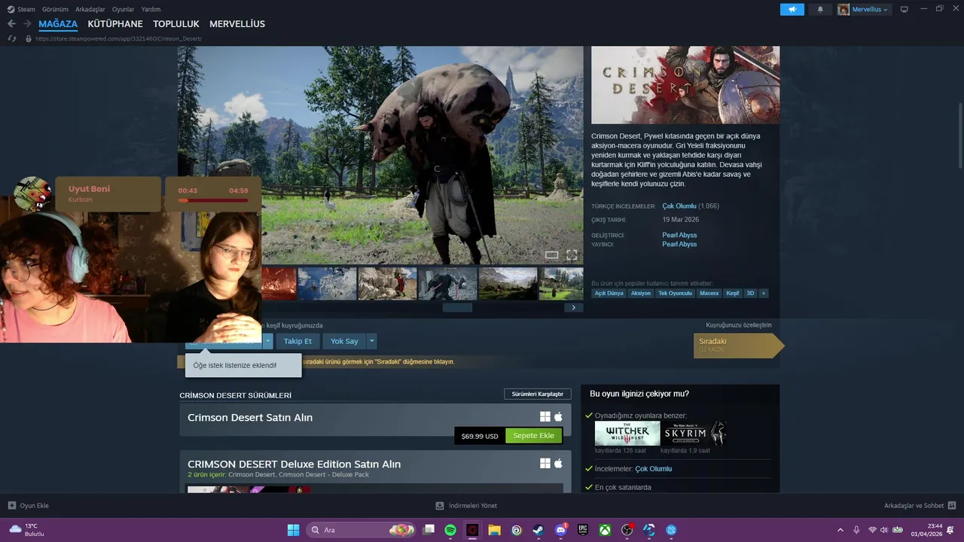Click the screenshot strip scroll slider
The width and height of the screenshot is (964, 542).
[457, 307]
